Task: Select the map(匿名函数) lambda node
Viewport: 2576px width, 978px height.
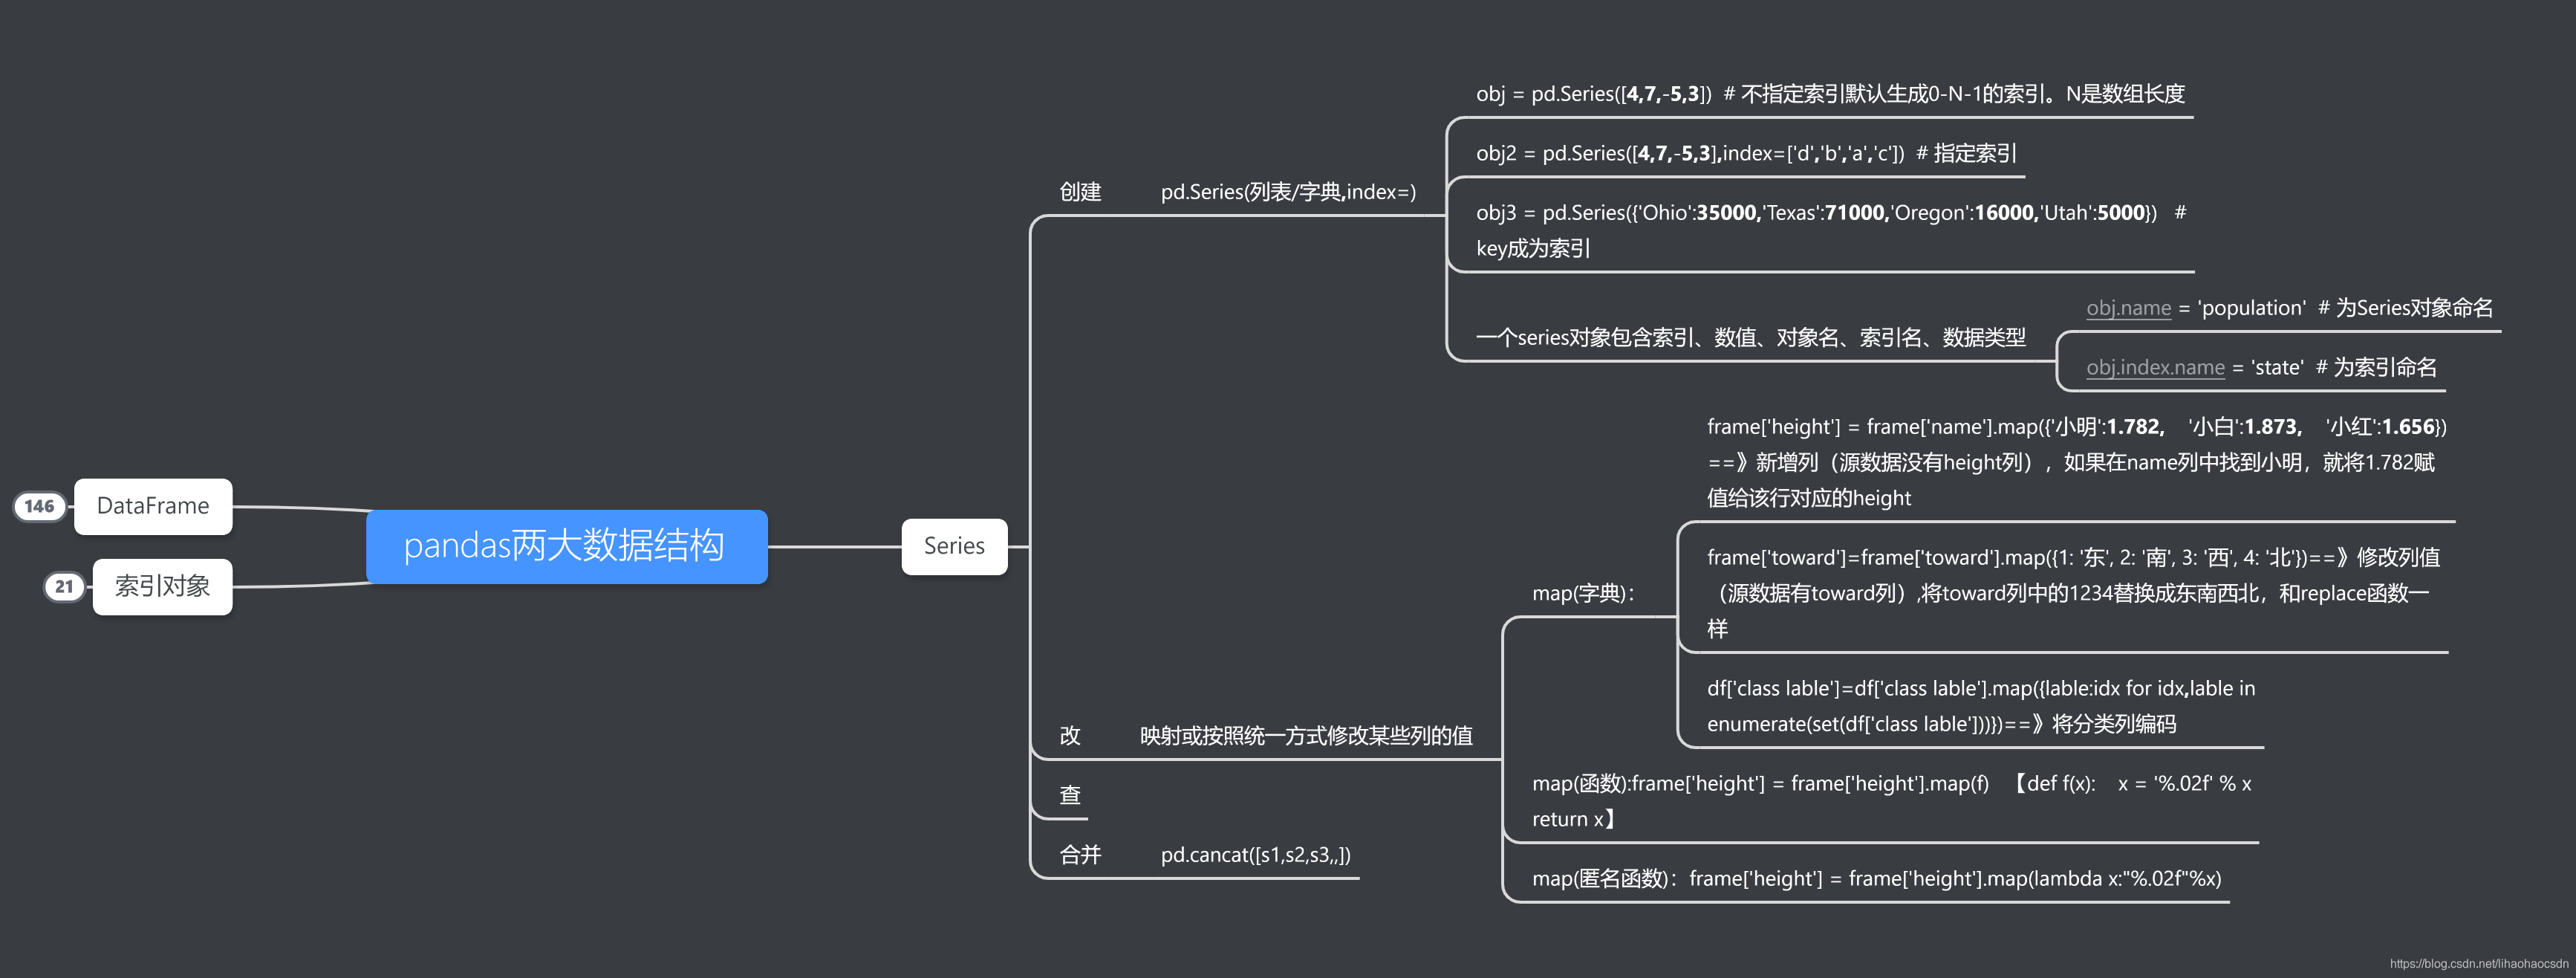Action: pyautogui.click(x=1876, y=879)
